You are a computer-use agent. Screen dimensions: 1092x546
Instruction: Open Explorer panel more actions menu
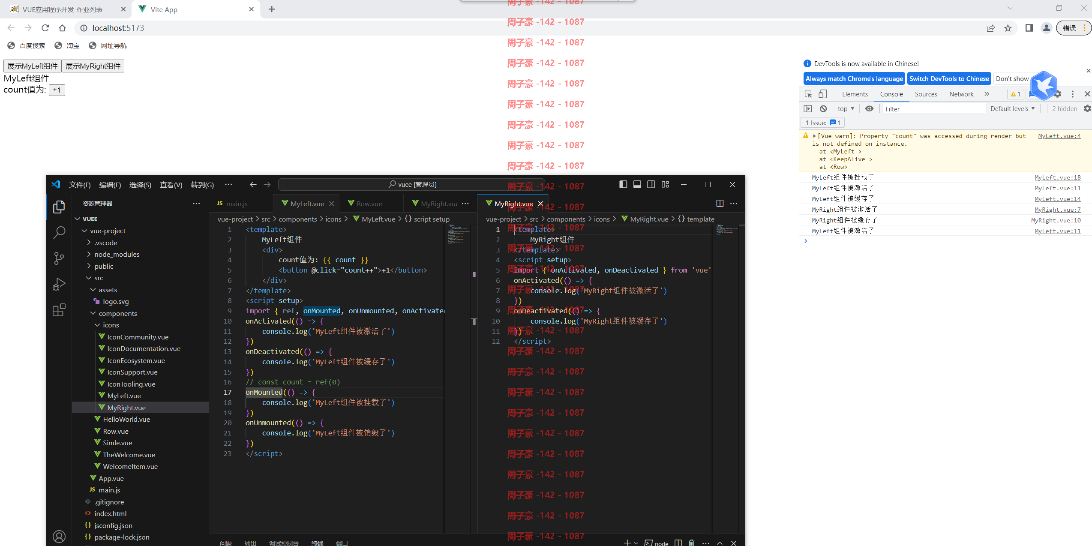[x=196, y=204]
